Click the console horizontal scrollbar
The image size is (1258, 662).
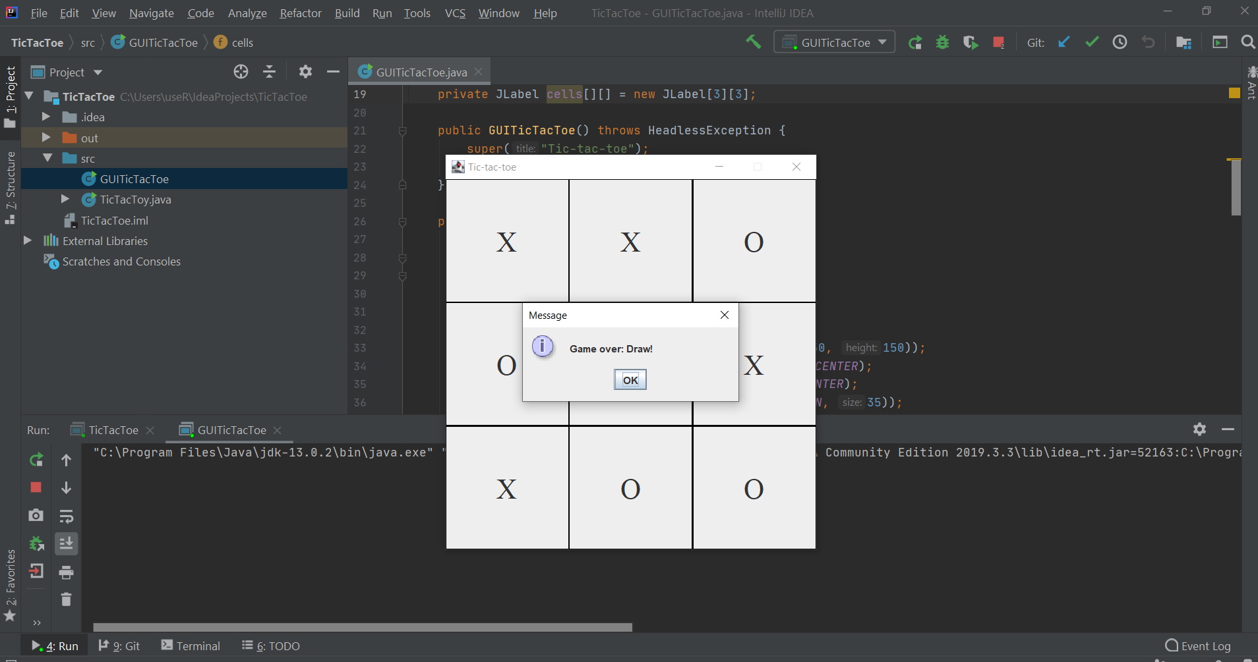(363, 627)
